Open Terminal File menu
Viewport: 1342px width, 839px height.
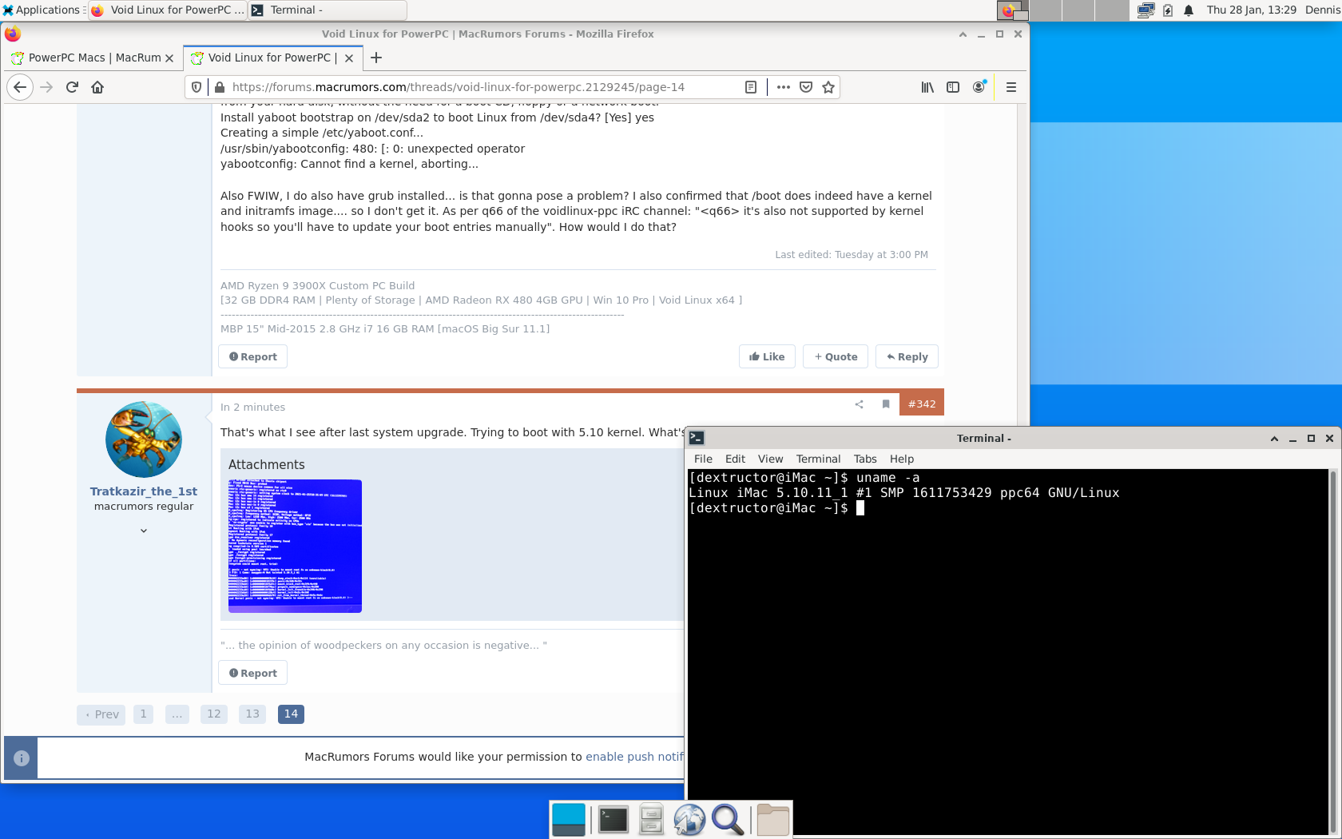703,459
